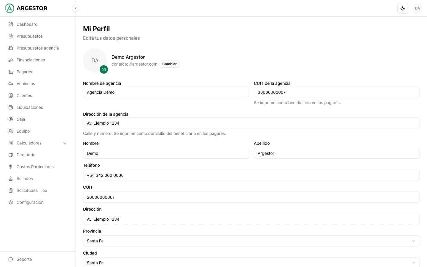Go to Presupuestos agencia menu item
427x267 pixels.
click(x=38, y=48)
